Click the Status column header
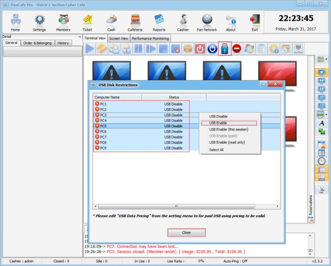Image resolution: width=331 pixels, height=266 pixels. tap(174, 97)
